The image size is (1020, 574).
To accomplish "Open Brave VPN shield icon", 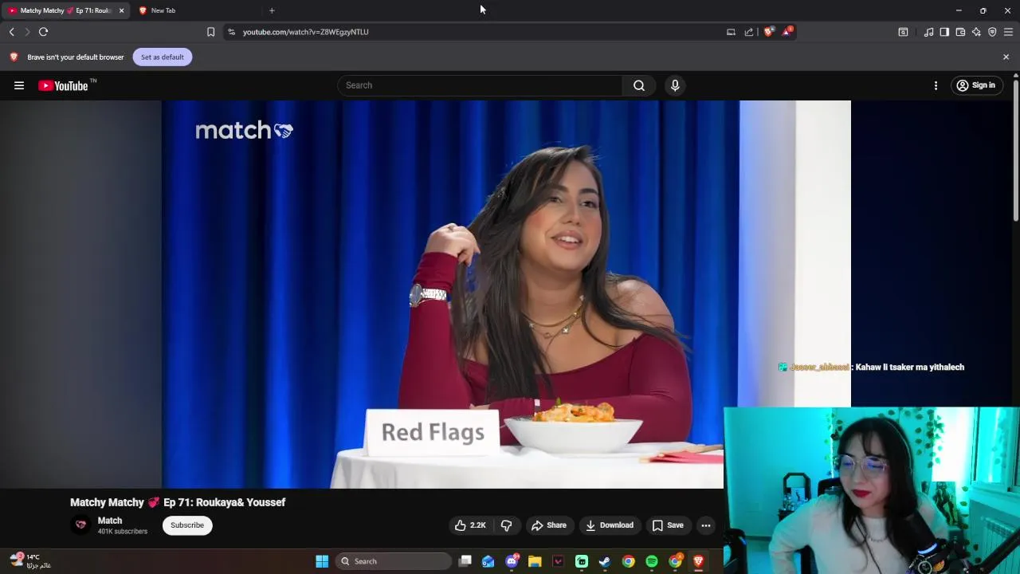I will (992, 32).
